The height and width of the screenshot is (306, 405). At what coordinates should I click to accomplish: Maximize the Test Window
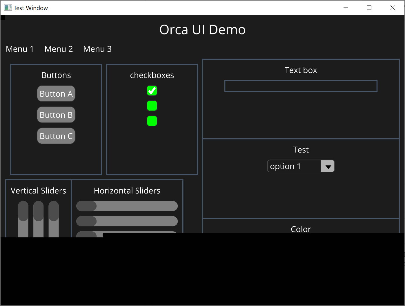tap(369, 8)
